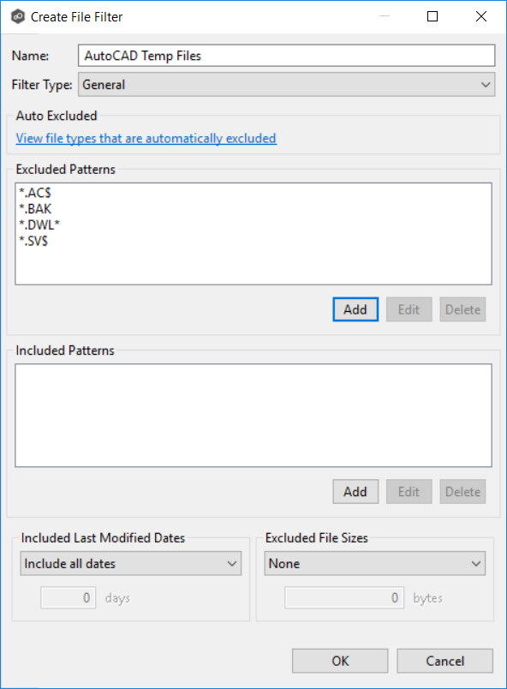507x689 pixels.
Task: Click the bytes number field
Action: (344, 597)
